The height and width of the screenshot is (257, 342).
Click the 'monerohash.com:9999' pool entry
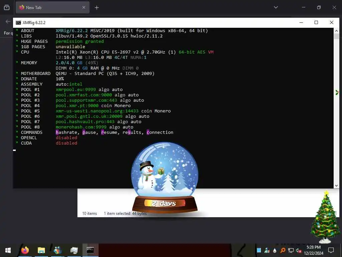coord(81,127)
